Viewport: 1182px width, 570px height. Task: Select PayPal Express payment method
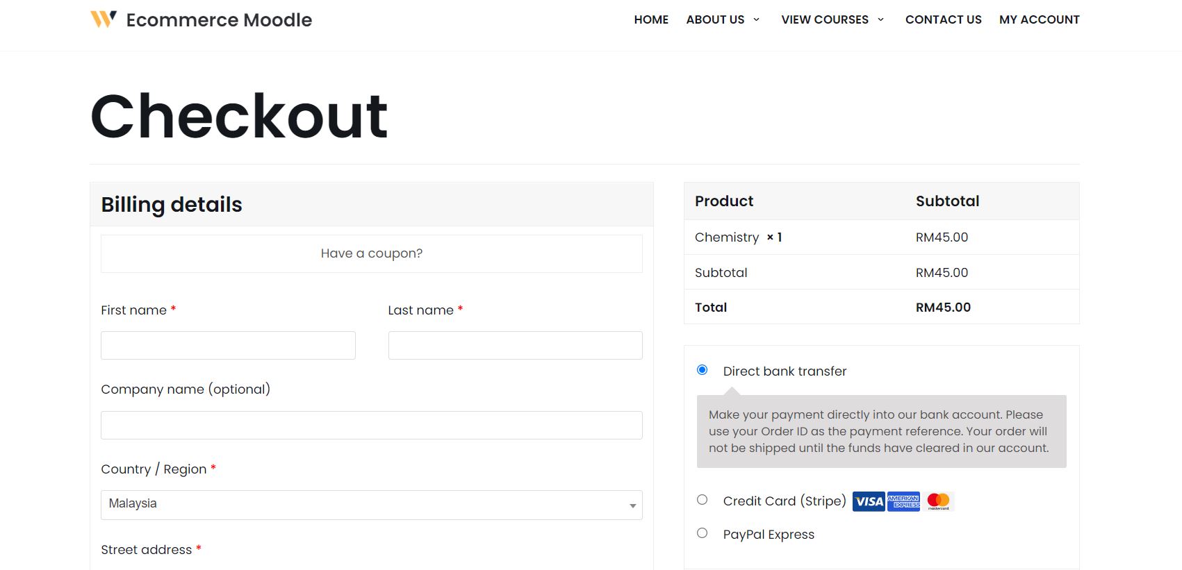click(x=703, y=533)
